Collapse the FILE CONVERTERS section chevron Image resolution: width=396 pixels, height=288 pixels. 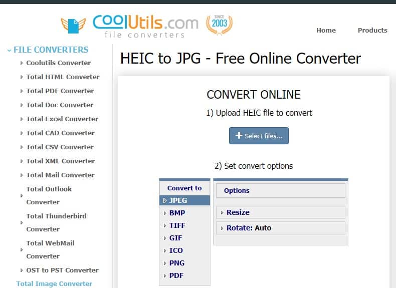[x=10, y=50]
